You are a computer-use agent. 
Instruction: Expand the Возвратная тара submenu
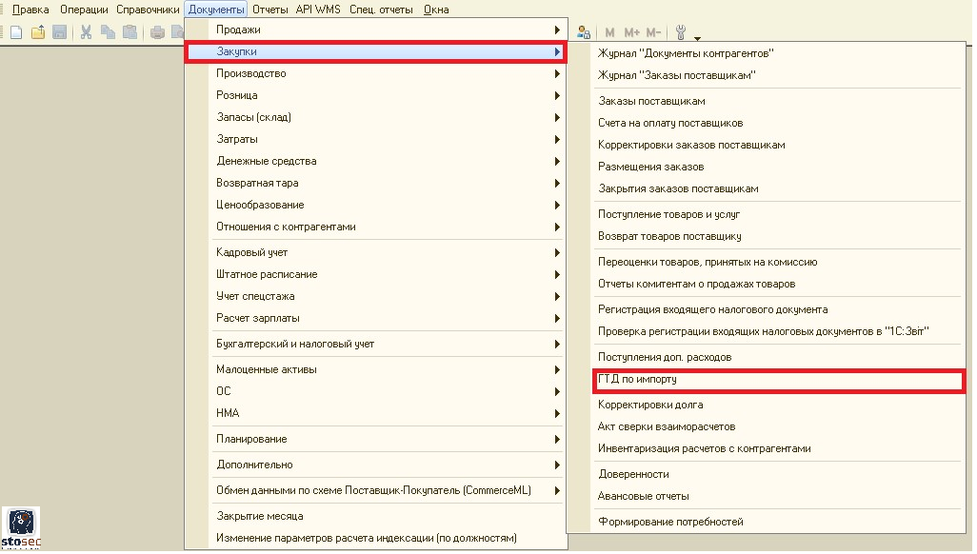pyautogui.click(x=376, y=183)
